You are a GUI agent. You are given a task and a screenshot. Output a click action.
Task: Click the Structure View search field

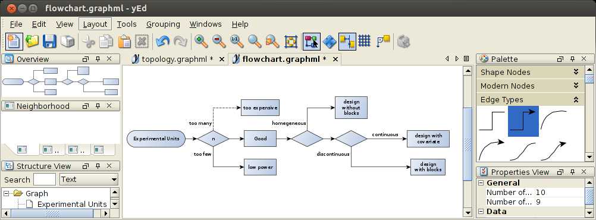[x=45, y=180]
